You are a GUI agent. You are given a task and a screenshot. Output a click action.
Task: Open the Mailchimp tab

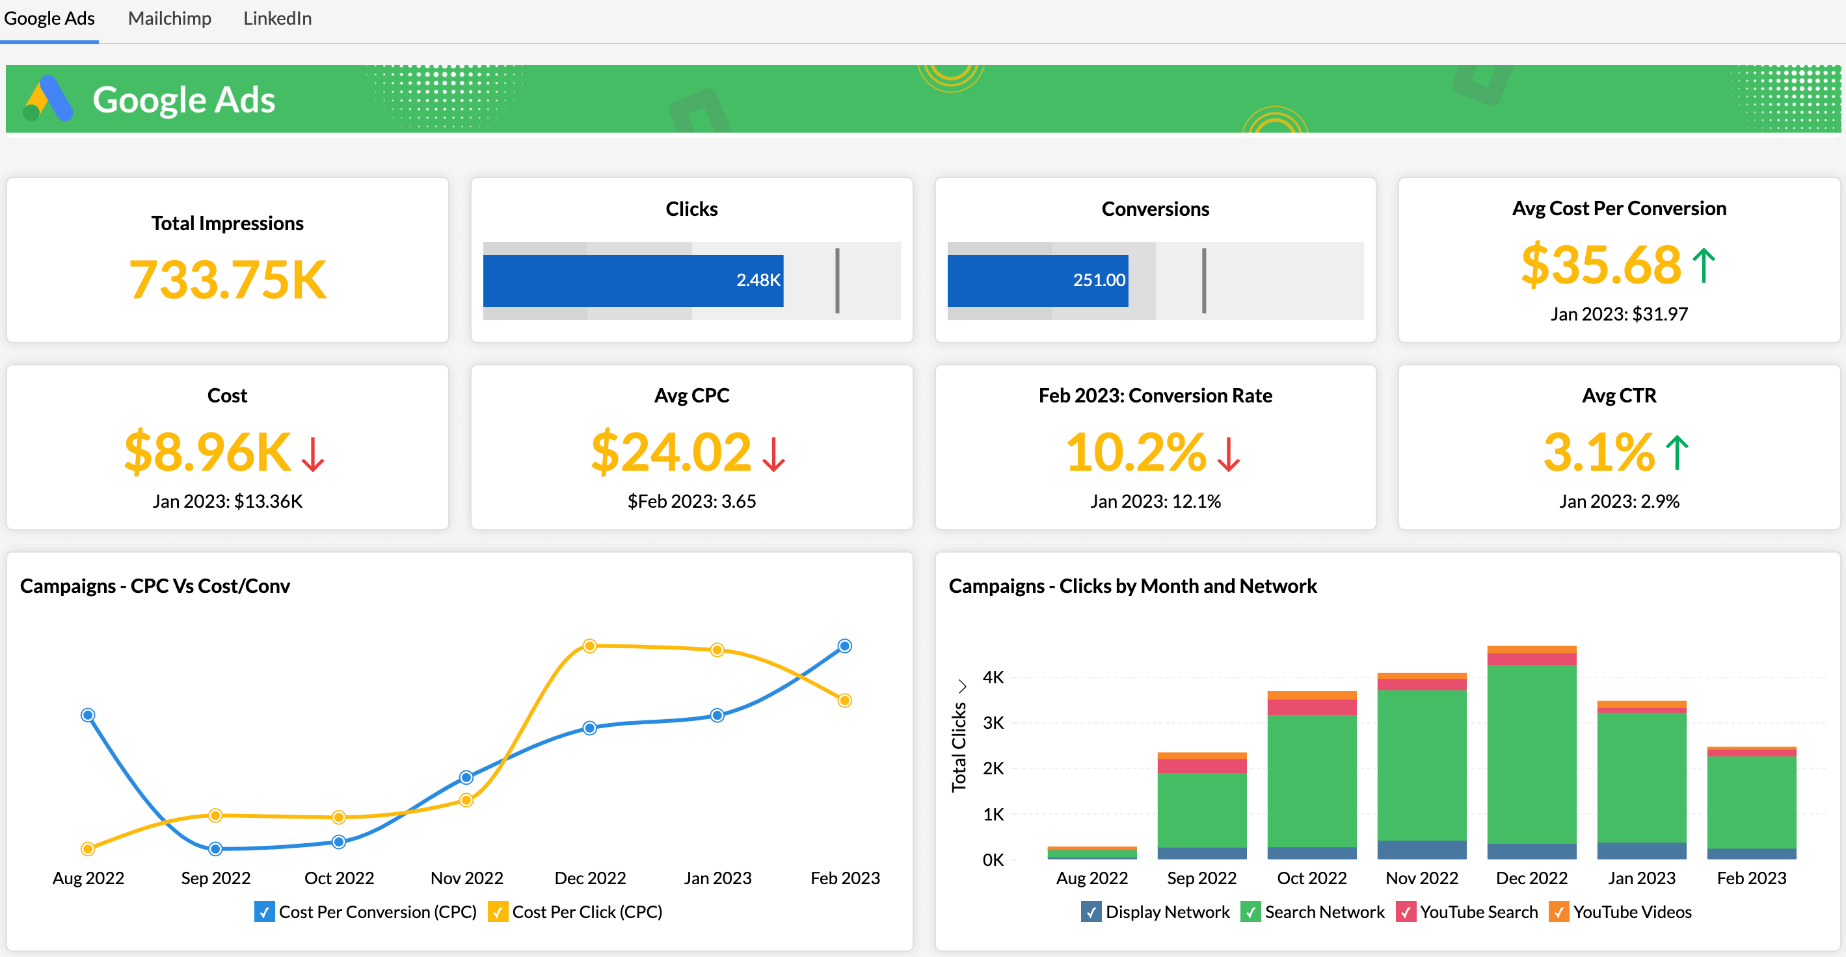[x=170, y=19]
